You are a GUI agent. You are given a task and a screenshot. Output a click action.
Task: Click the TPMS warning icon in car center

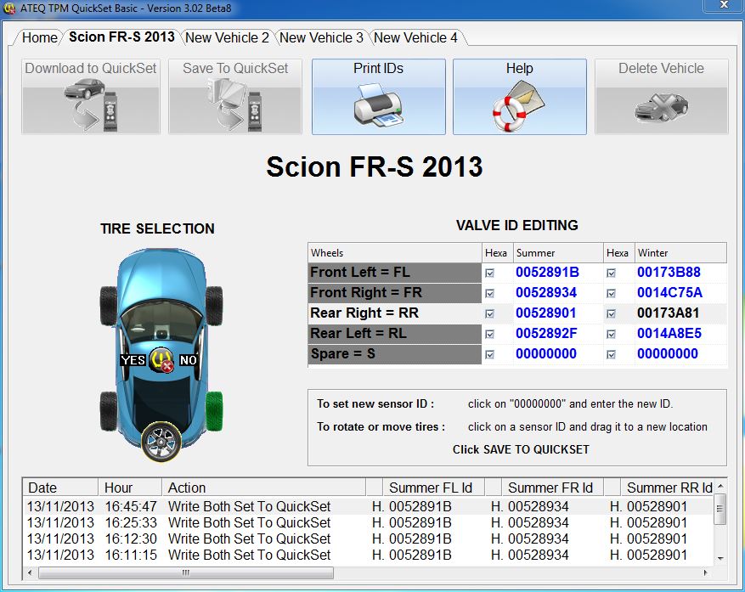161,360
